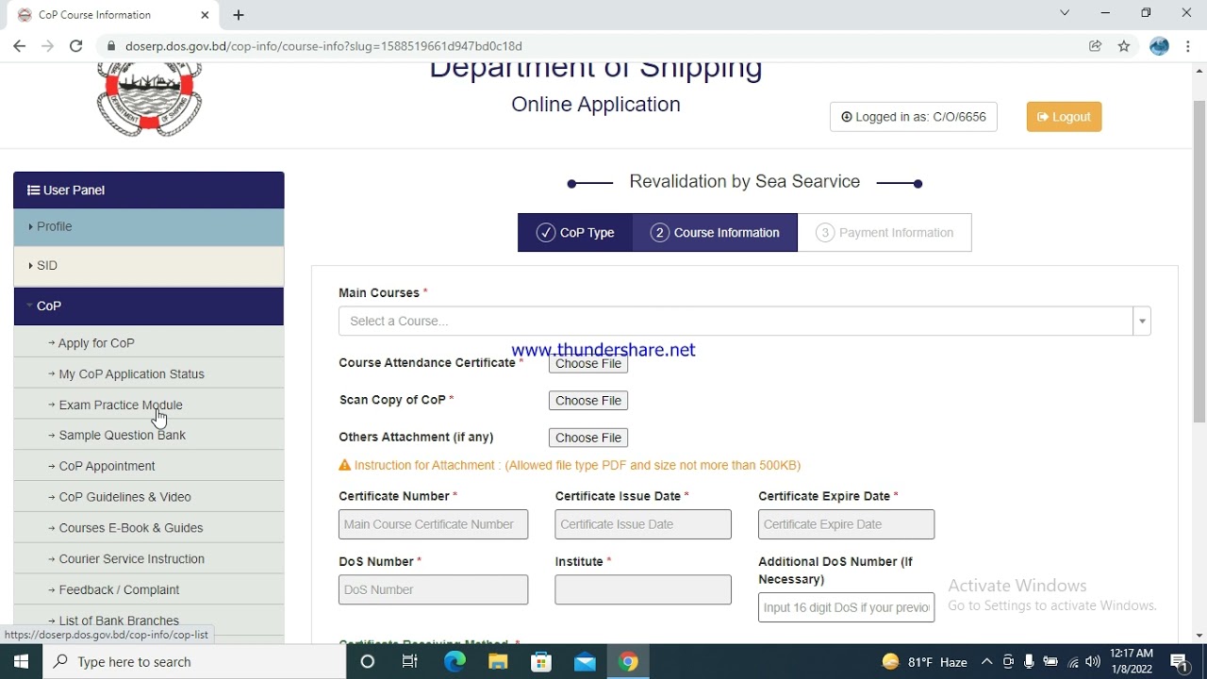Open List of Bank Branches
This screenshot has width=1207, height=679.
119,621
